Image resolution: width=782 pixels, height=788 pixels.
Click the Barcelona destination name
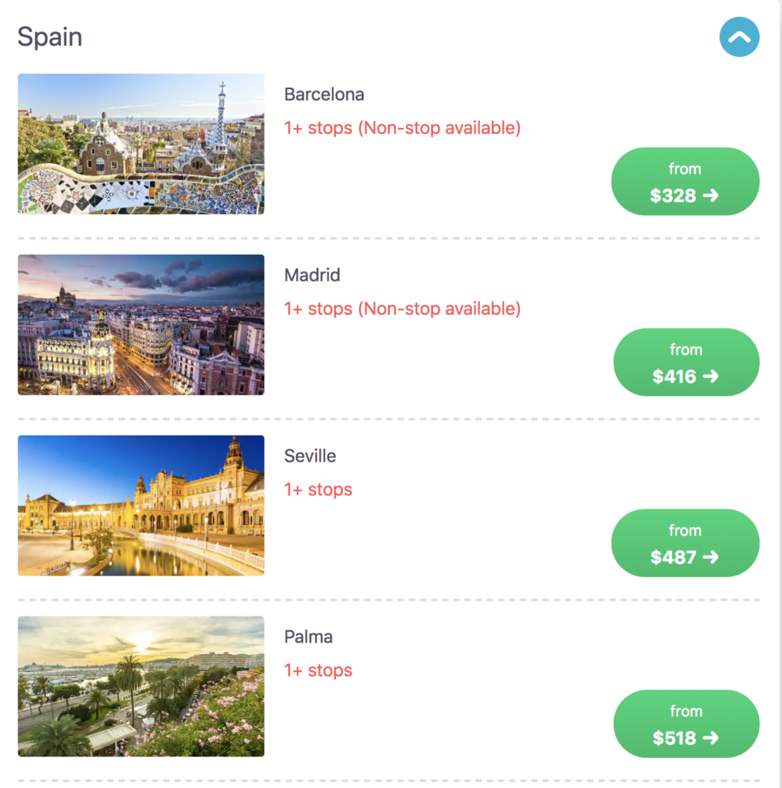pyautogui.click(x=324, y=95)
